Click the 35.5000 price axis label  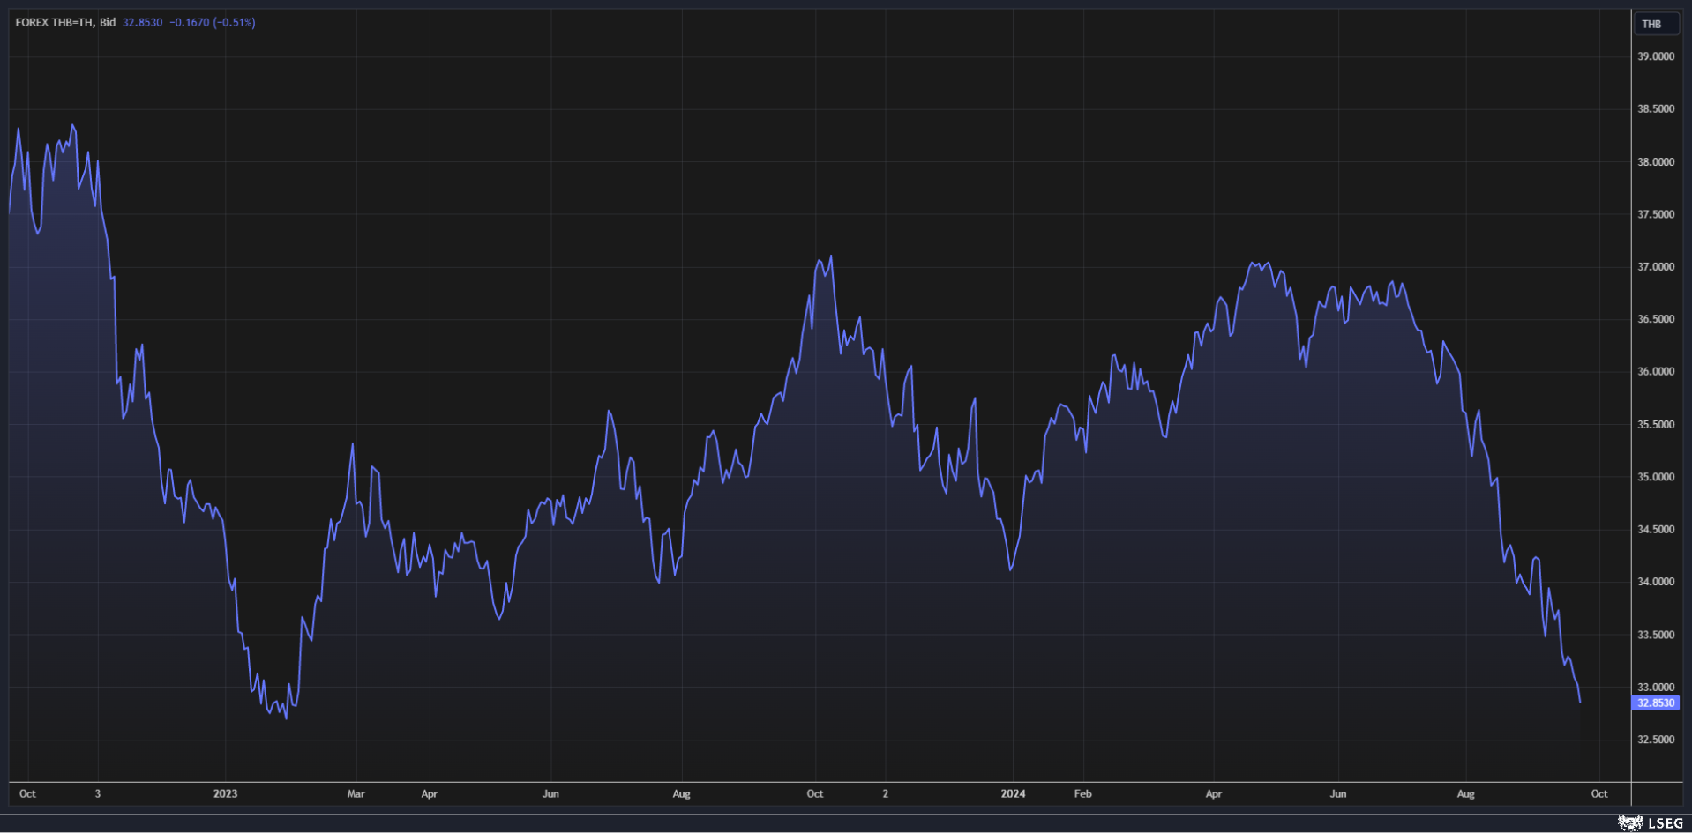coord(1655,425)
